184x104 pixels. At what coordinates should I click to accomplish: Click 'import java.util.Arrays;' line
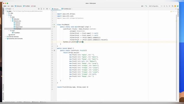click(x=66, y=14)
